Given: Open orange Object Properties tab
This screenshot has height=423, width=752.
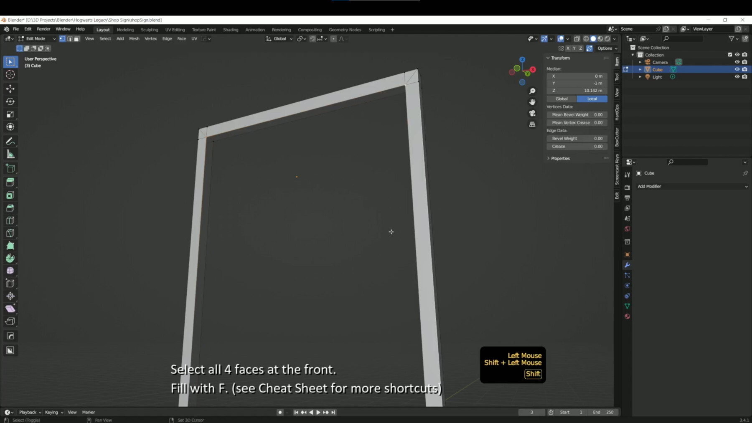Looking at the screenshot, I should click(627, 254).
